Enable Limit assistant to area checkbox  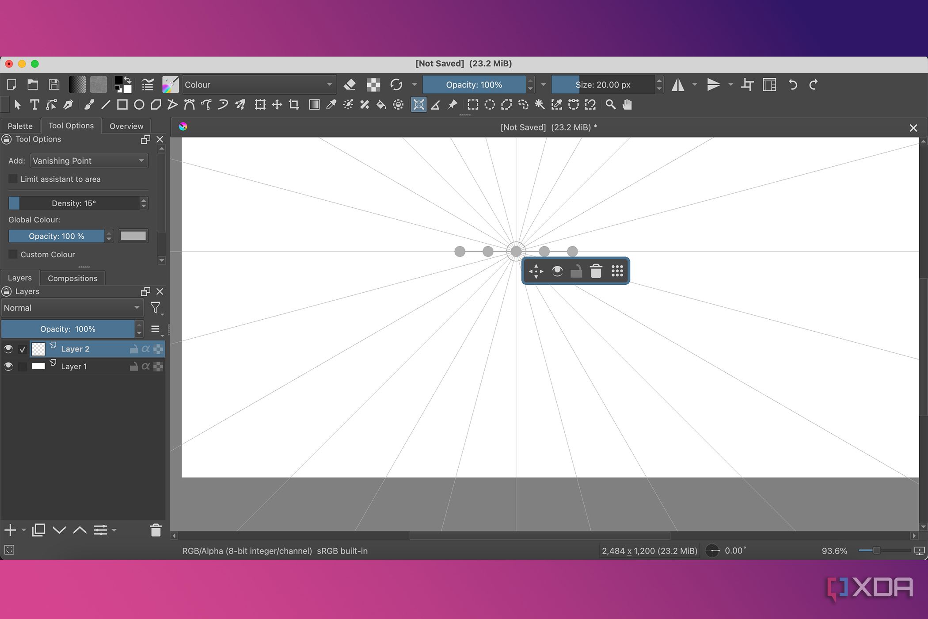point(13,179)
